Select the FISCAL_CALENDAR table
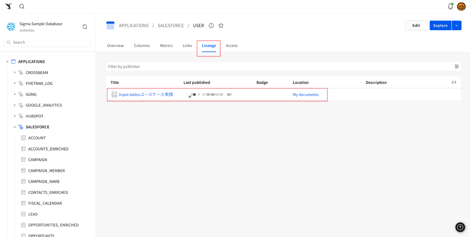This screenshot has width=470, height=237. tap(45, 203)
